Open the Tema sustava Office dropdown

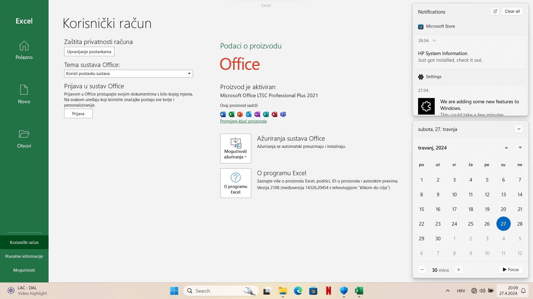point(128,73)
